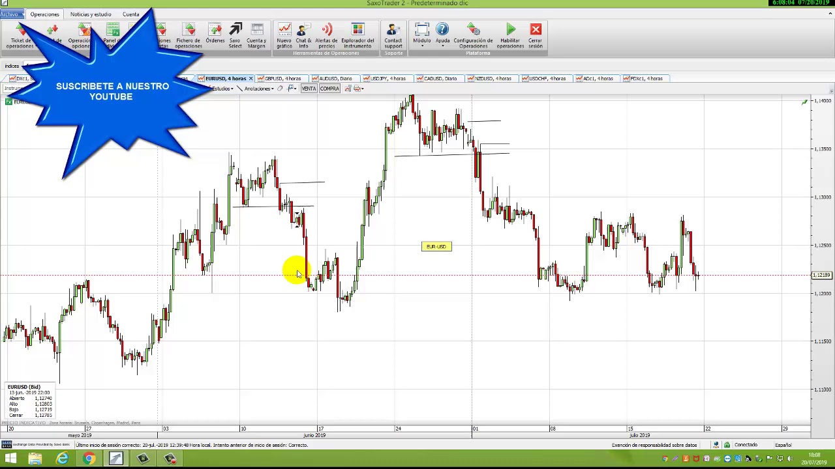835x469 pixels.
Task: Close the EURUSD, 4 horas tab
Action: tap(250, 78)
